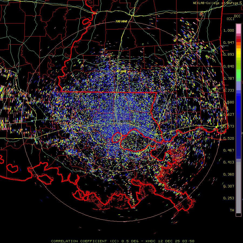The image size is (243, 243).
Task: Select the 1.000 scale value
Action: tap(229, 30)
